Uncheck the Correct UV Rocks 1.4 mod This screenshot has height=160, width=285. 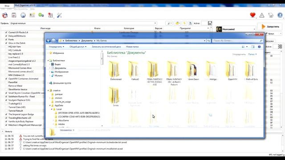pos(6,32)
